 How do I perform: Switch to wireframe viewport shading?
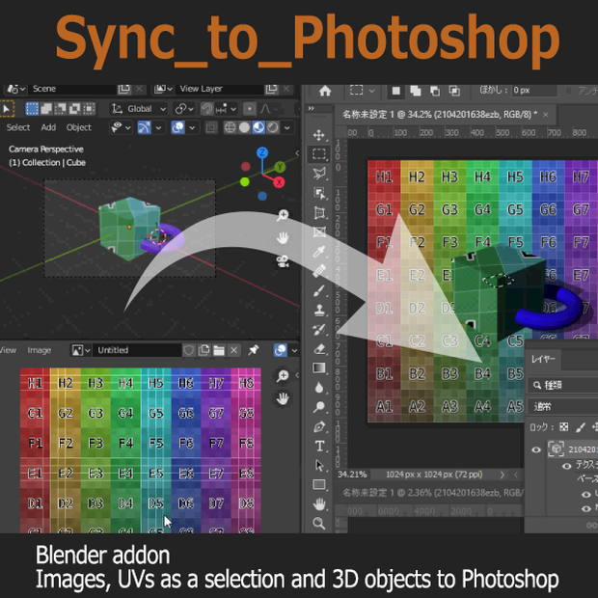point(230,127)
